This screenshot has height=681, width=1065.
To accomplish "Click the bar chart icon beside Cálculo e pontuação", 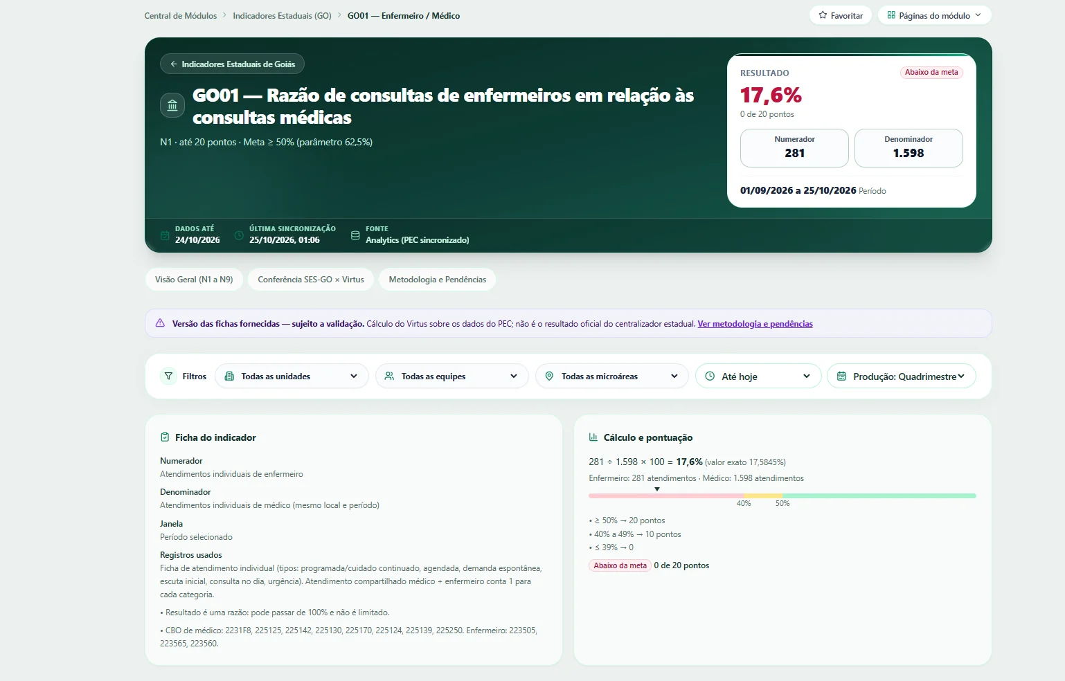I will (593, 437).
